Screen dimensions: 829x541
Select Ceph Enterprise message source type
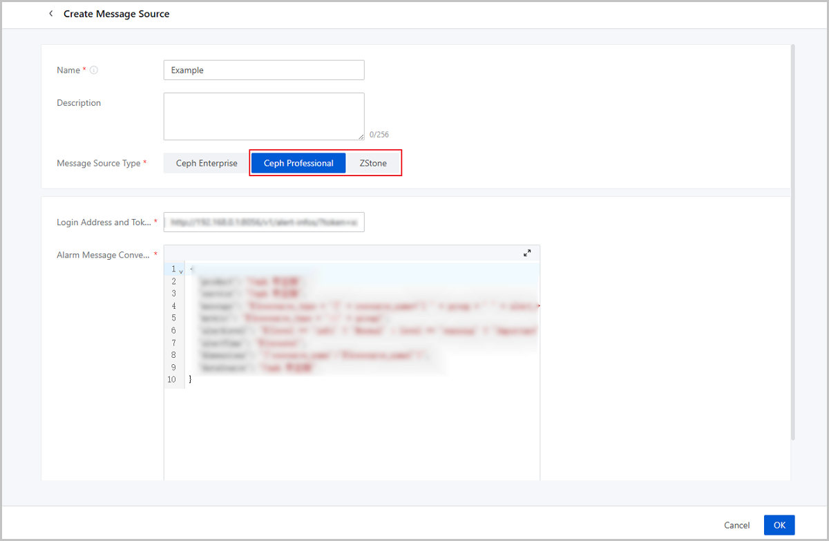(x=207, y=164)
